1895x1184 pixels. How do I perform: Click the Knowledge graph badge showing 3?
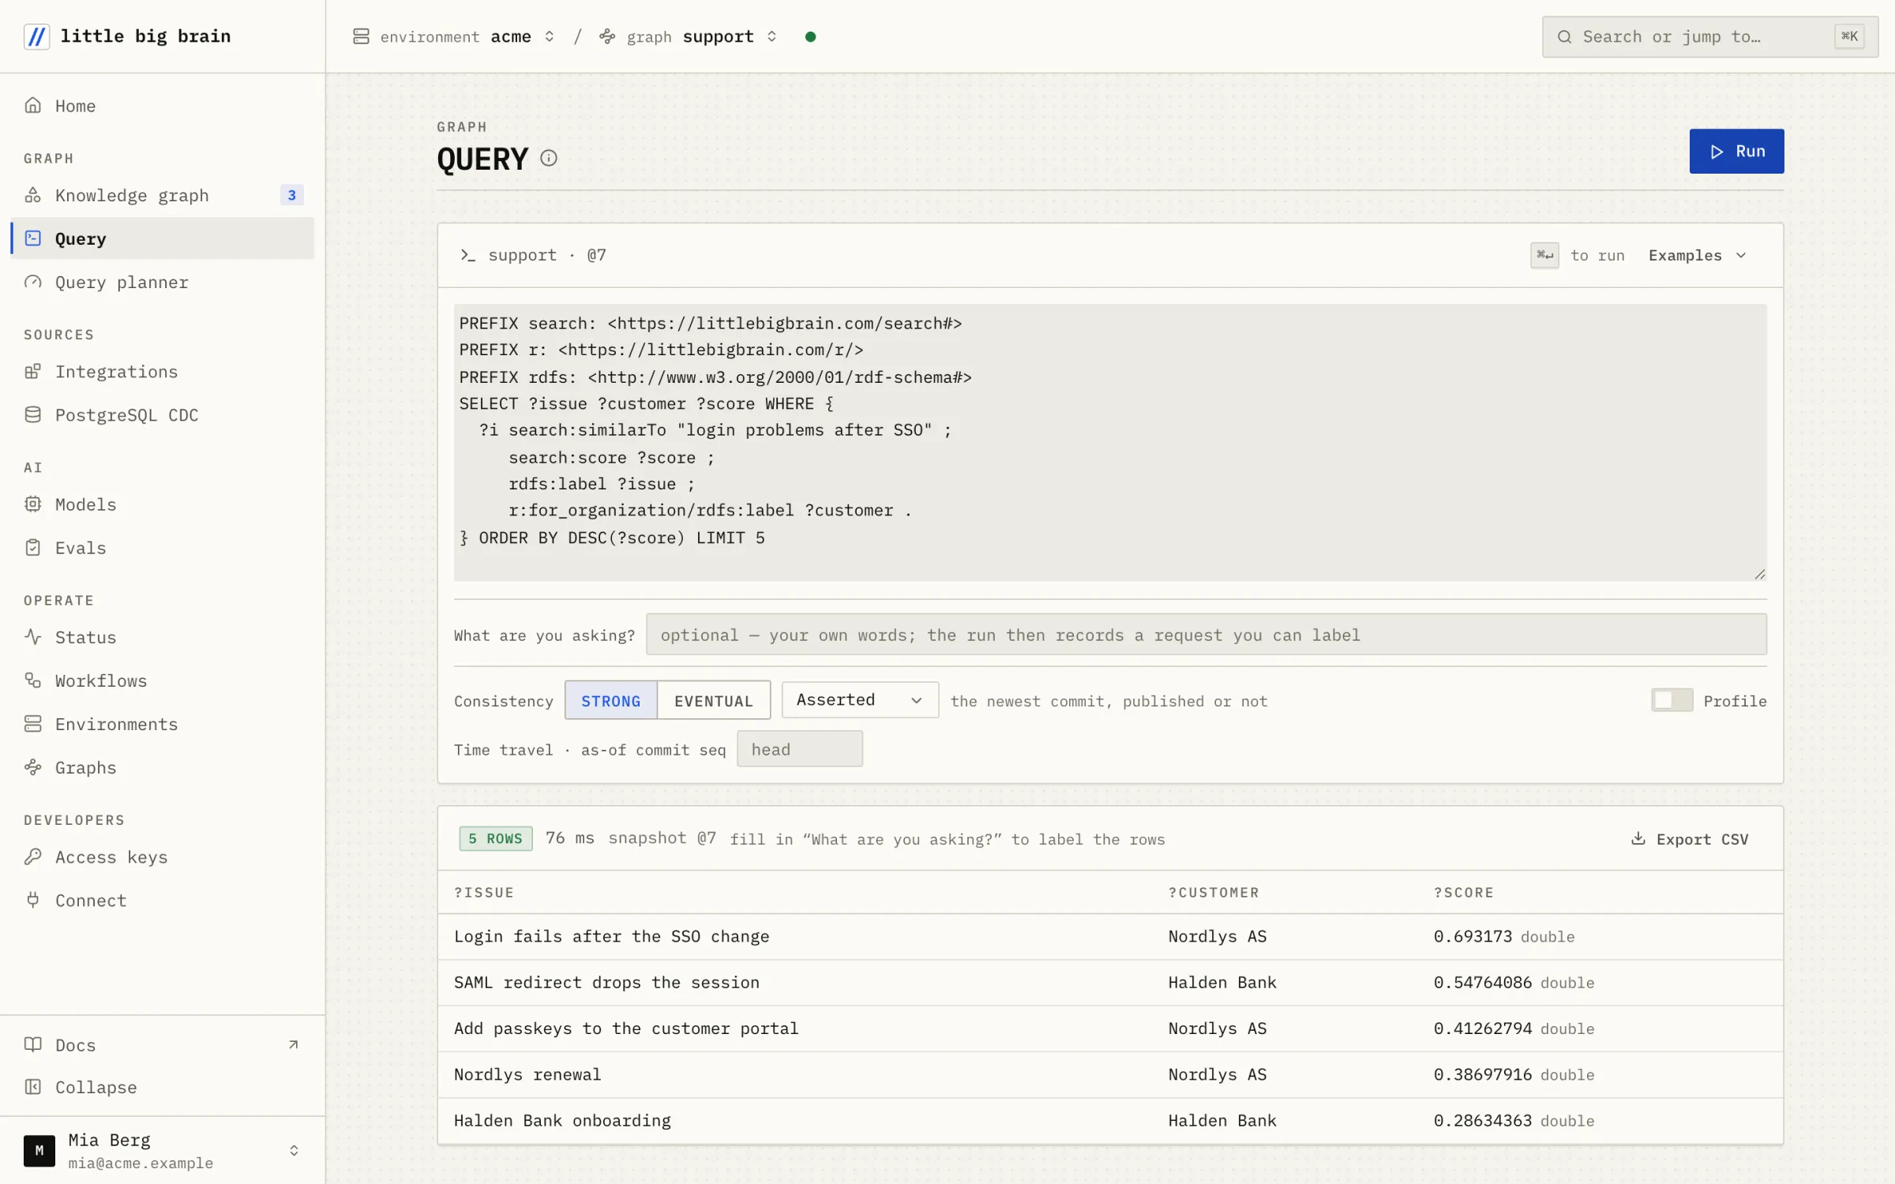[291, 195]
